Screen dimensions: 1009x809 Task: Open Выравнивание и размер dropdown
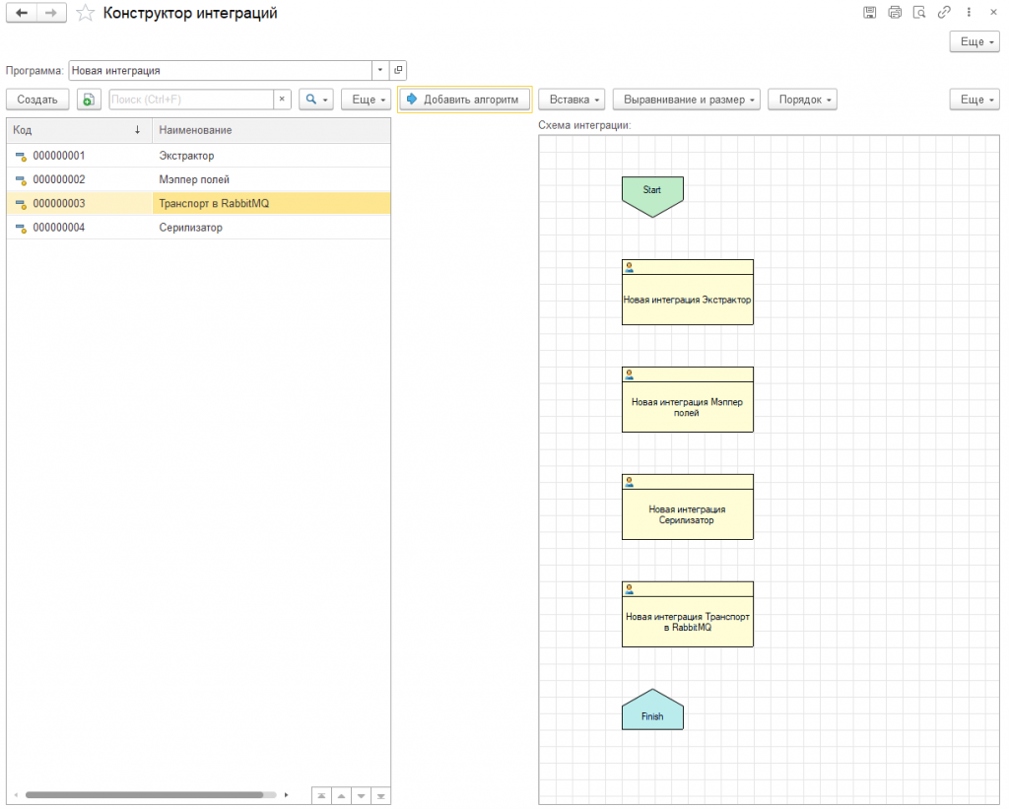(x=686, y=100)
